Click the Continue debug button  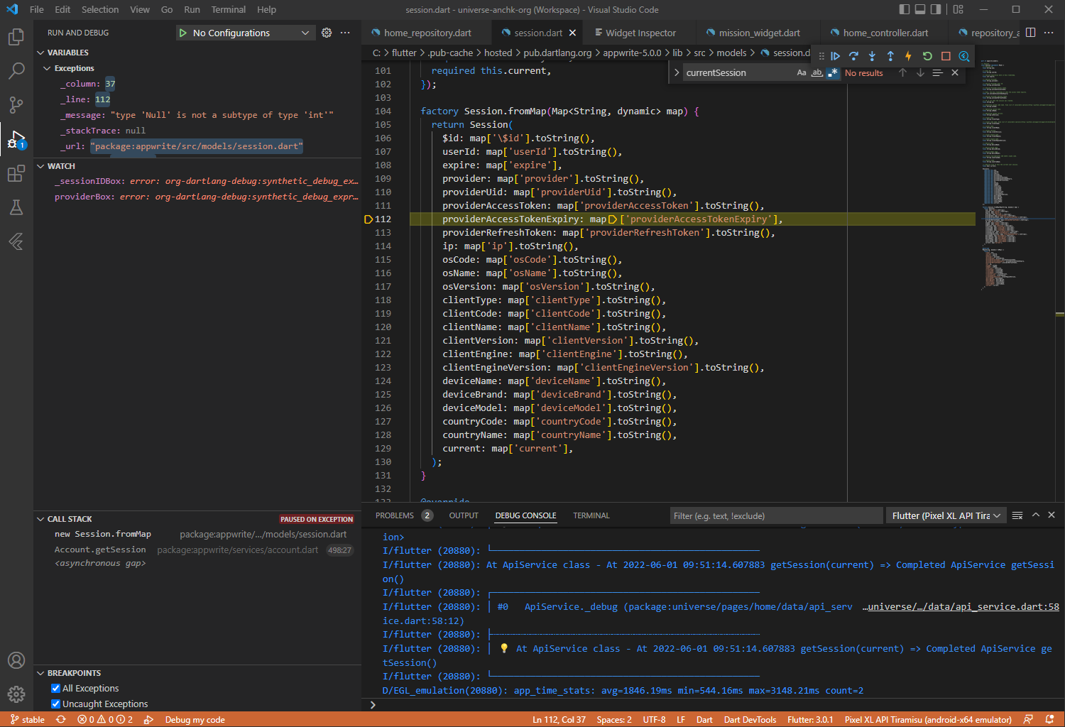[x=836, y=56]
